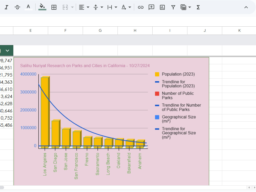Apply strikethrough formatting

[x=17, y=7]
